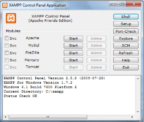Click the "Modules" group label

(x=13, y=31)
